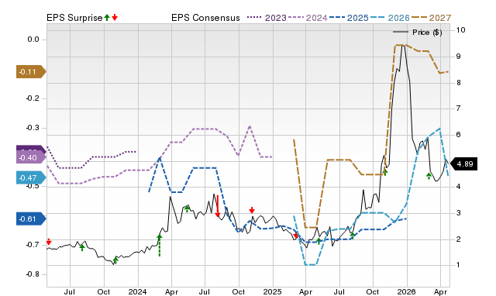Click the 7 label on the price axis

pos(458,108)
